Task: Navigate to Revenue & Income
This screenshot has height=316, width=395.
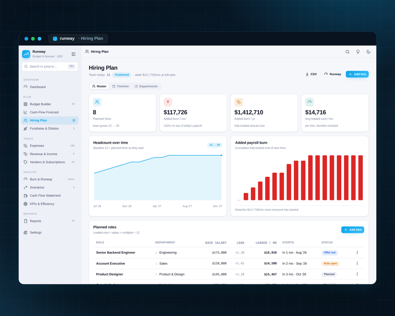Action: (x=50, y=154)
